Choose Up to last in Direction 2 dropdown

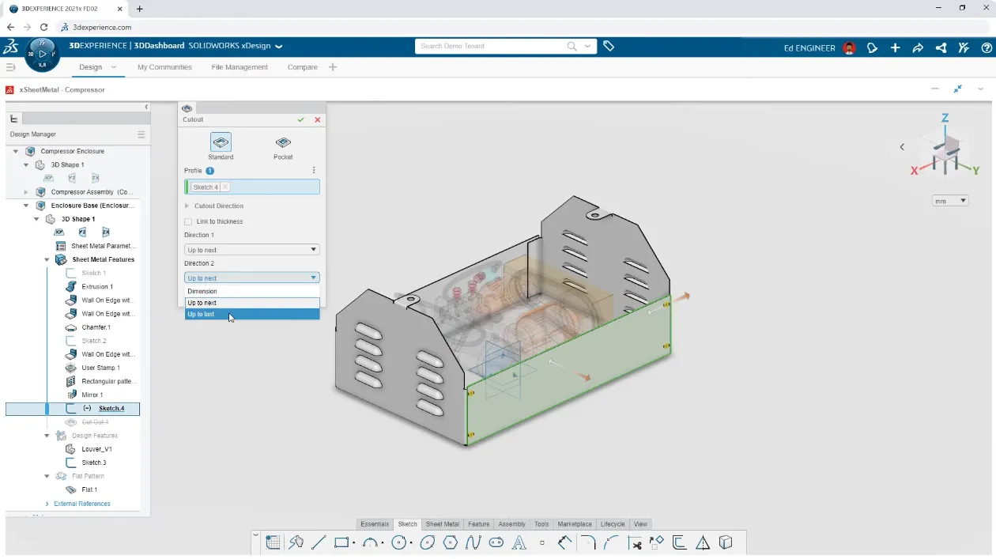pyautogui.click(x=201, y=314)
